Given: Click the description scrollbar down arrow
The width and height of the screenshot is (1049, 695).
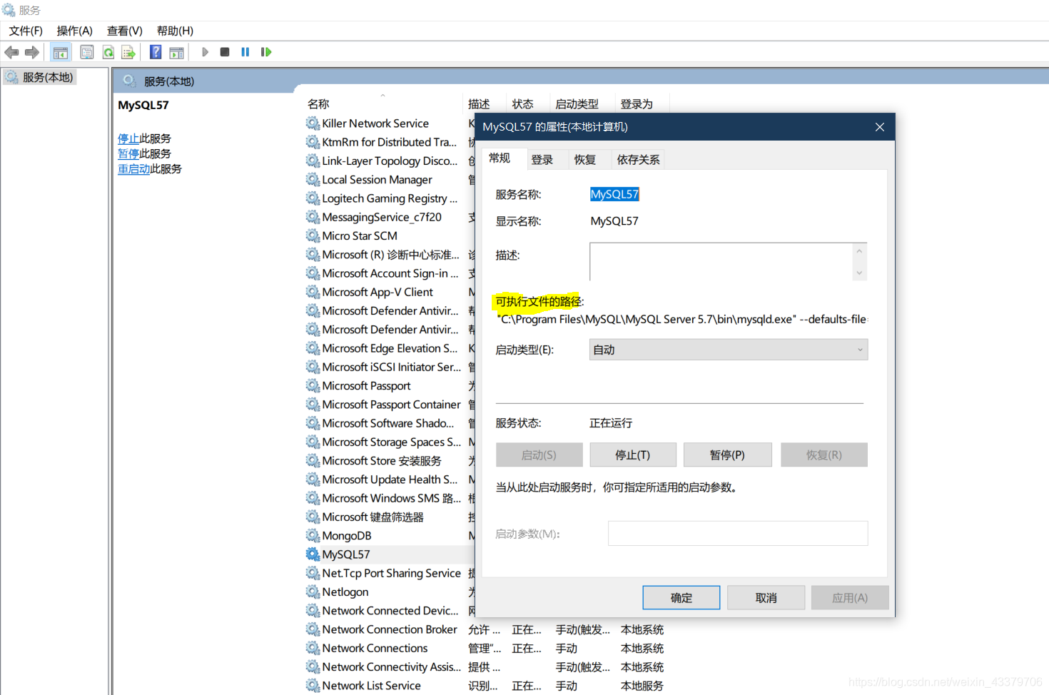Looking at the screenshot, I should 859,273.
